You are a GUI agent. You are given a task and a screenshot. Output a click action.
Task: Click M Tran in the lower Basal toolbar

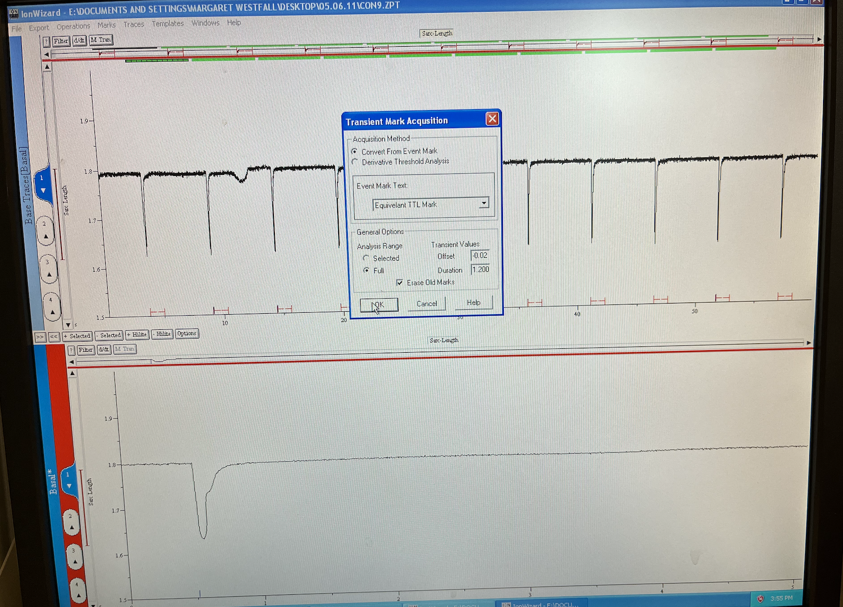click(x=125, y=349)
